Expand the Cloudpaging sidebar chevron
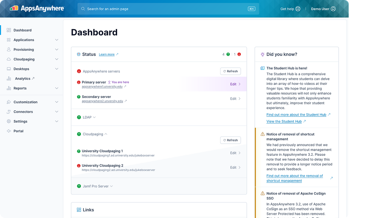This screenshot has width=388, height=218. (57, 59)
